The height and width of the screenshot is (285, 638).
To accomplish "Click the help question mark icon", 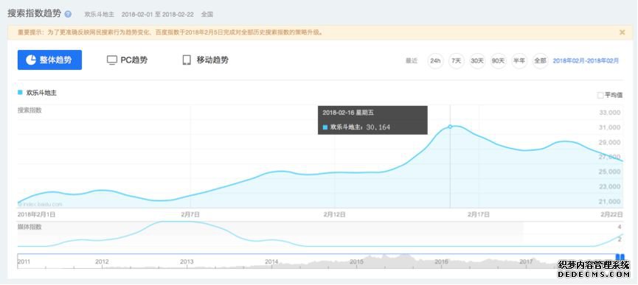I will [68, 14].
